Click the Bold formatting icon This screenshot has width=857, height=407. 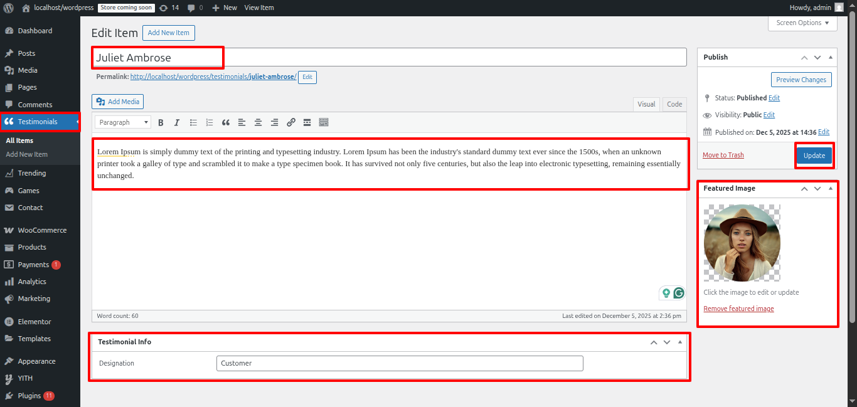(x=161, y=122)
